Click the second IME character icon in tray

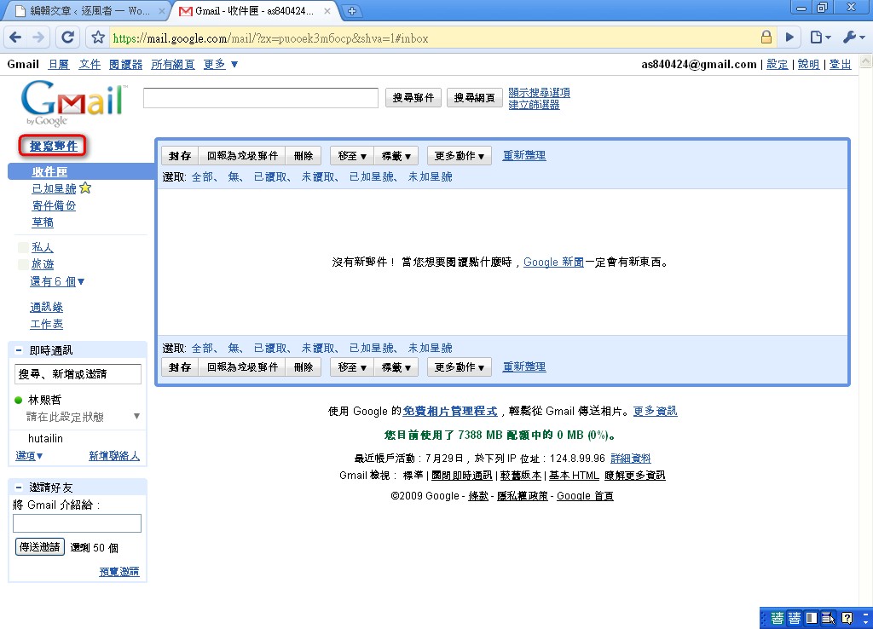pyautogui.click(x=795, y=618)
